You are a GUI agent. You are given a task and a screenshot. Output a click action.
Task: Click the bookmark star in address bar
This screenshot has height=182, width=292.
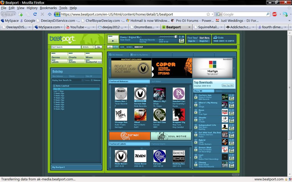coord(208,14)
